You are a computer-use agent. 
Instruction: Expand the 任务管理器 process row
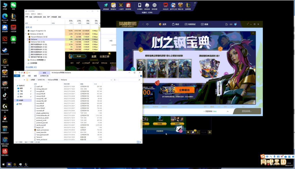[26, 63]
